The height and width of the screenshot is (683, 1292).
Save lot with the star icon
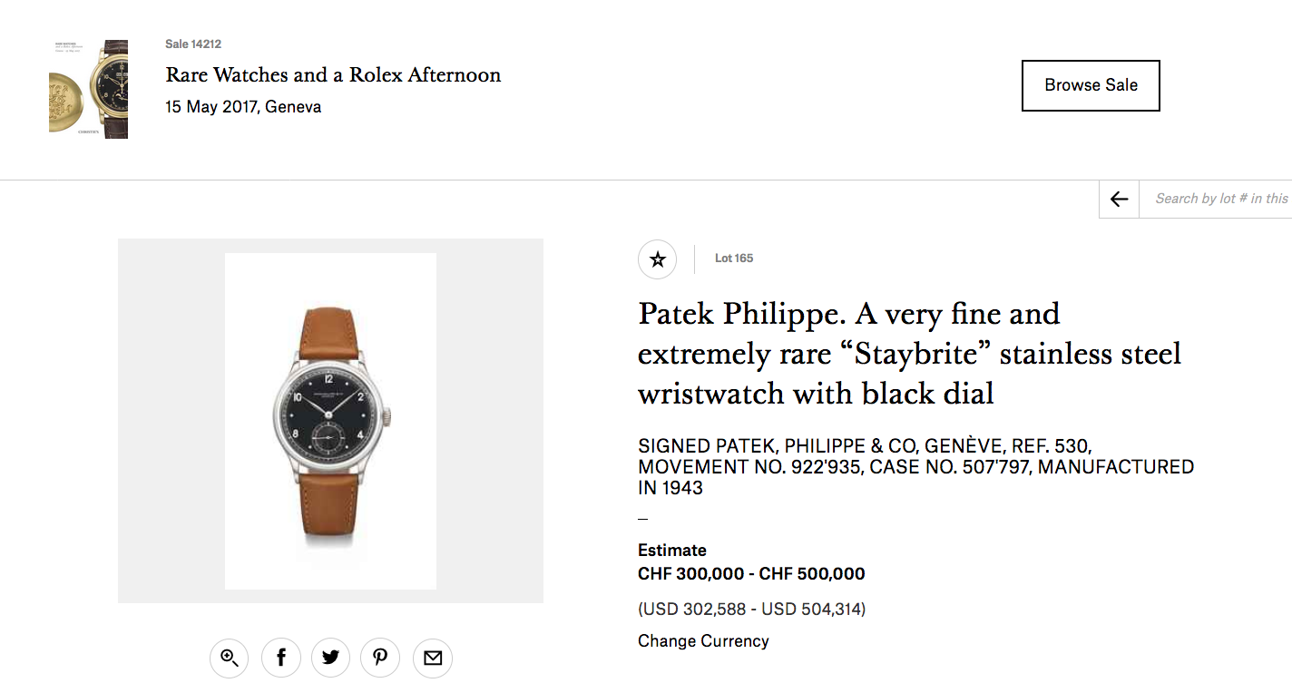(658, 260)
